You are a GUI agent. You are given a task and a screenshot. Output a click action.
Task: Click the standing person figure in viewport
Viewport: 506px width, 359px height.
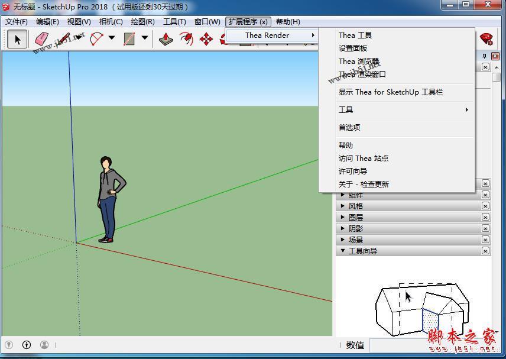111,199
